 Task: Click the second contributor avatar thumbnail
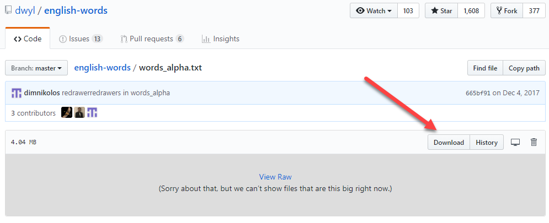pyautogui.click(x=79, y=113)
